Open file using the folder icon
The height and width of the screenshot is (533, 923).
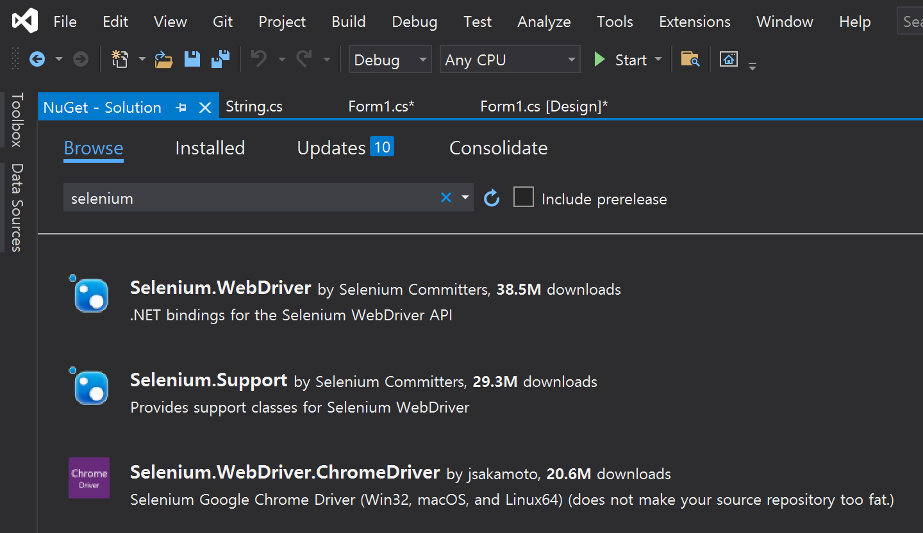click(x=164, y=60)
